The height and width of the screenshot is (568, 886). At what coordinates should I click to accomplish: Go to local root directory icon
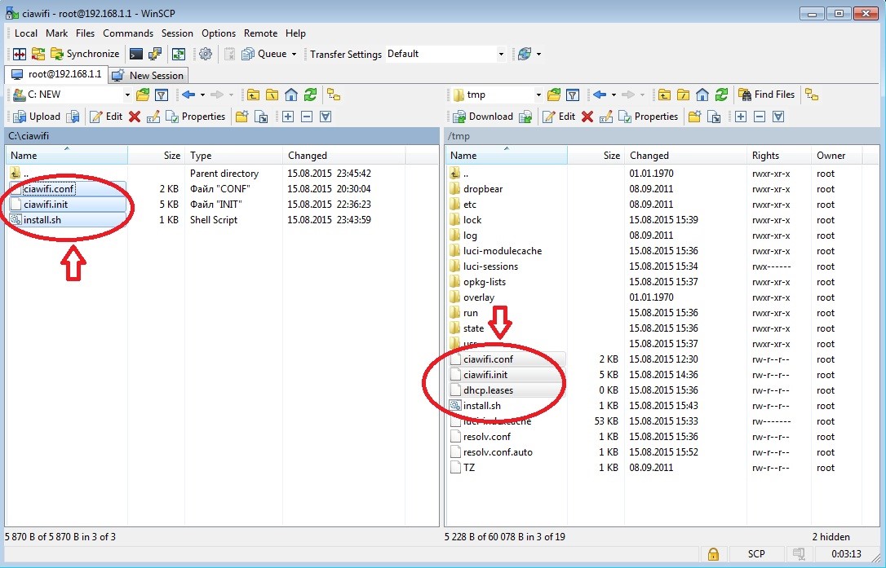[272, 95]
